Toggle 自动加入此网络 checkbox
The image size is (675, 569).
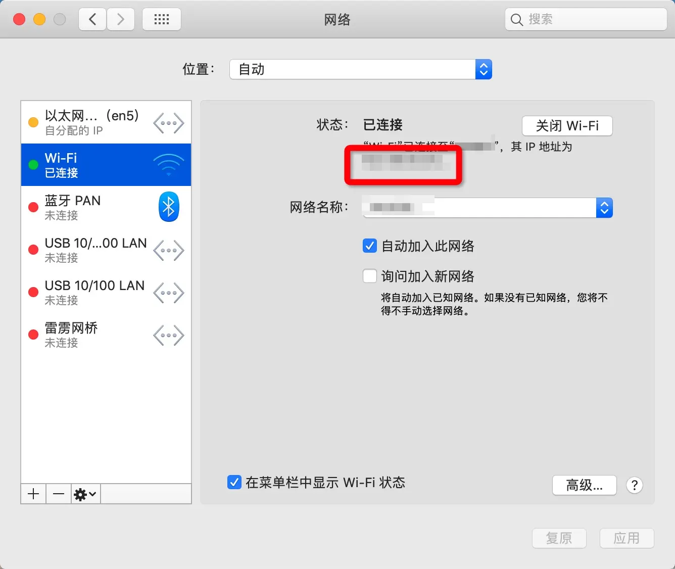coord(370,246)
